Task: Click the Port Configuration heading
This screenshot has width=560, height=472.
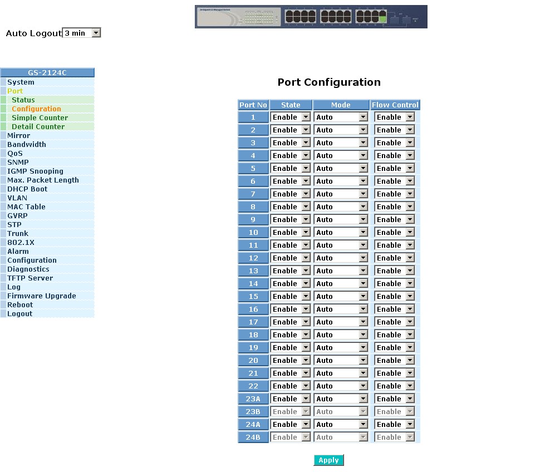Action: tap(329, 82)
